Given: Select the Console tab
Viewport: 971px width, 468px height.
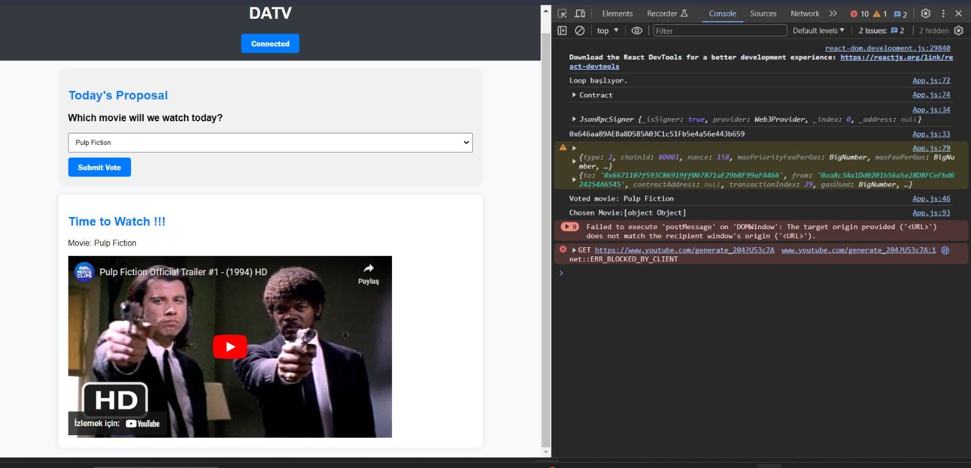Looking at the screenshot, I should pyautogui.click(x=722, y=13).
